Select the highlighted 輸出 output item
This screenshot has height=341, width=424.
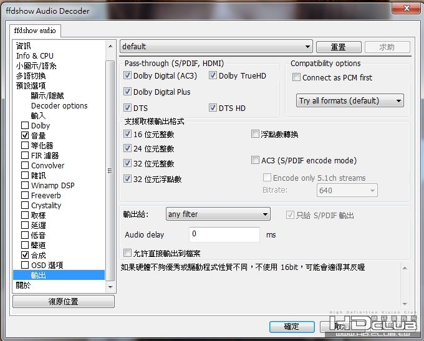[59, 275]
